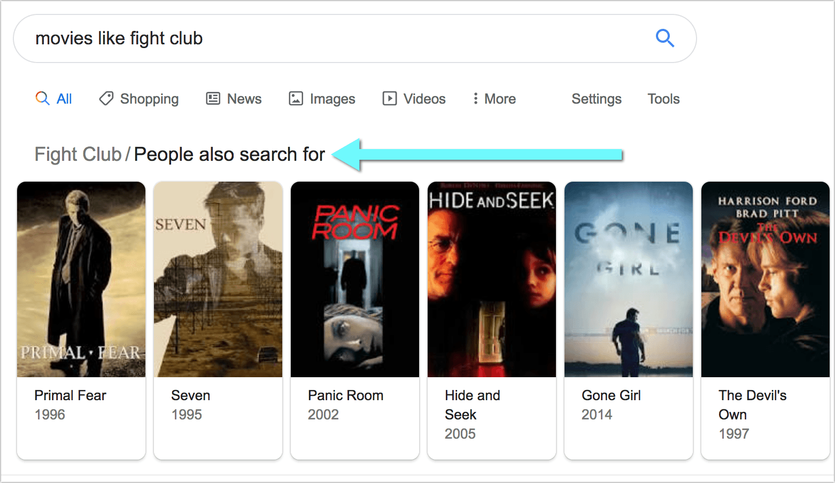Open The Devil's Own poster
This screenshot has height=483, width=835.
tap(766, 279)
